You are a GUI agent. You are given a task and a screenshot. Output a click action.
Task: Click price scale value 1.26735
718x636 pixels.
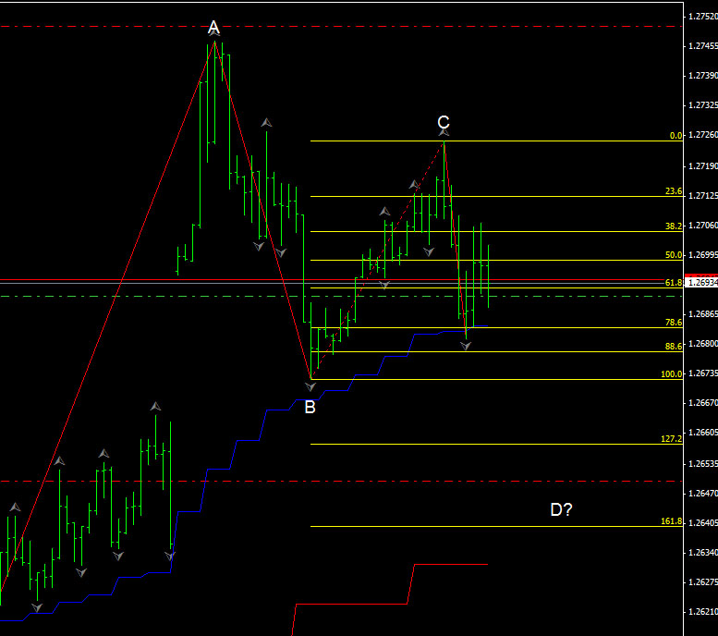click(703, 373)
